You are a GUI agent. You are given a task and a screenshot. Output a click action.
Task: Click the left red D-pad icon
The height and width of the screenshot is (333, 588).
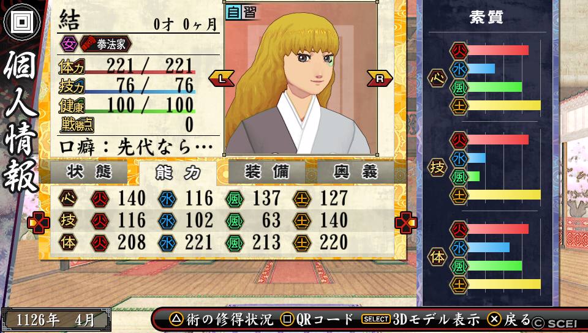tap(38, 223)
